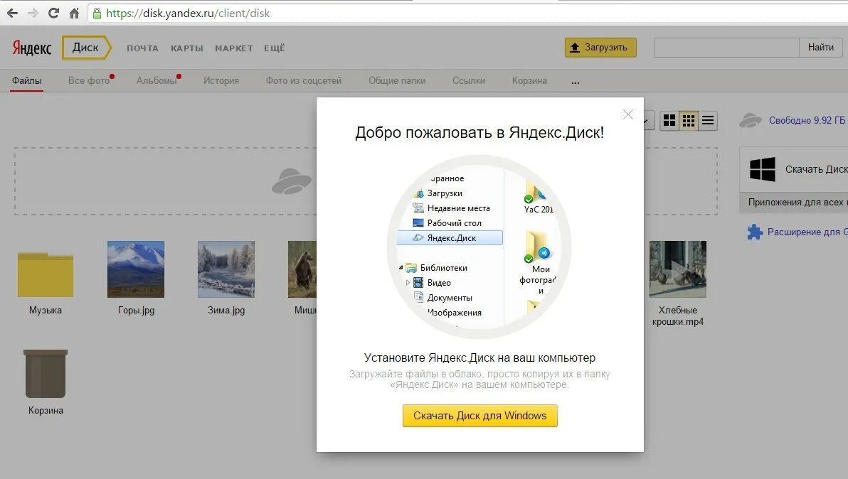Expand the ЕЩЁ services menu

pos(274,48)
